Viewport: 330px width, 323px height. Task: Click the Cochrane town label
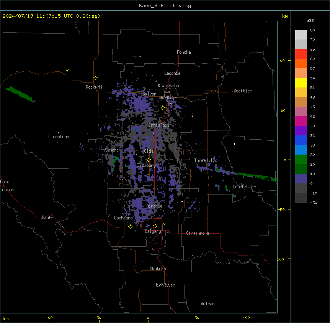click(123, 218)
